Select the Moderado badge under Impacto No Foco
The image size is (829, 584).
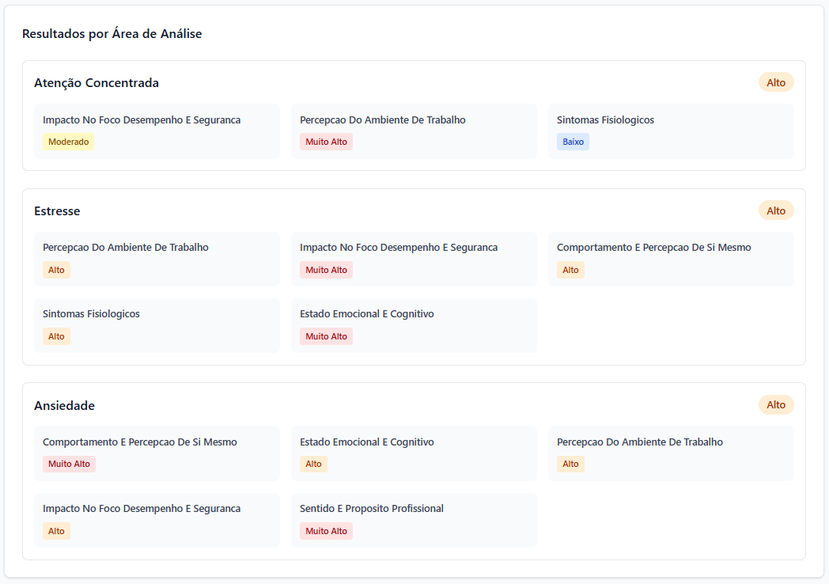pyautogui.click(x=68, y=141)
